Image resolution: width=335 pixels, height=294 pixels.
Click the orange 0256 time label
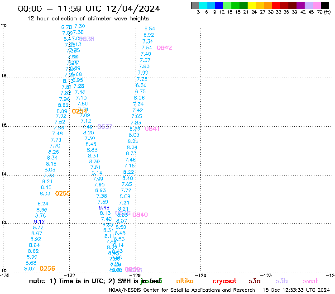pyautogui.click(x=47, y=269)
